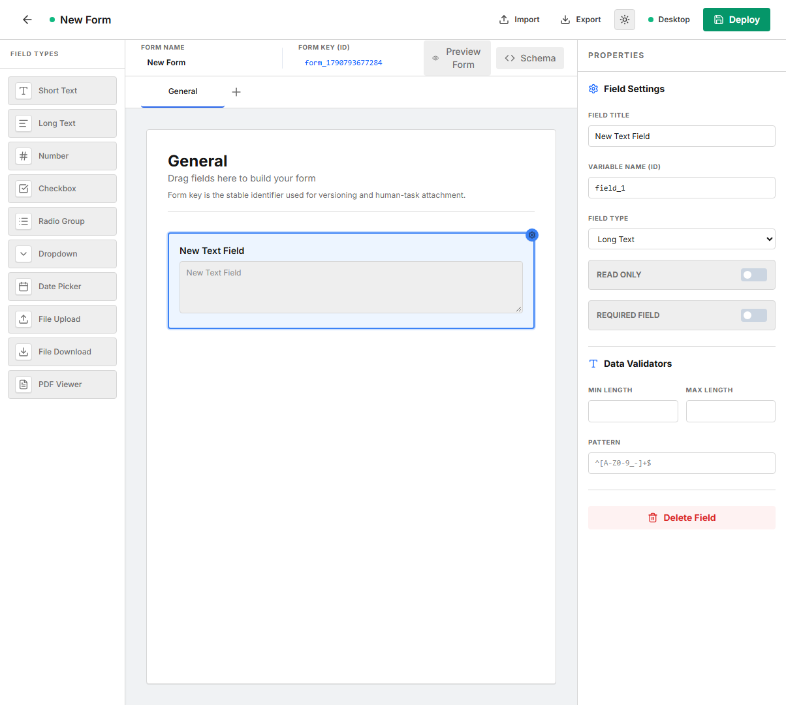Select the Desktop view mode

tap(669, 20)
